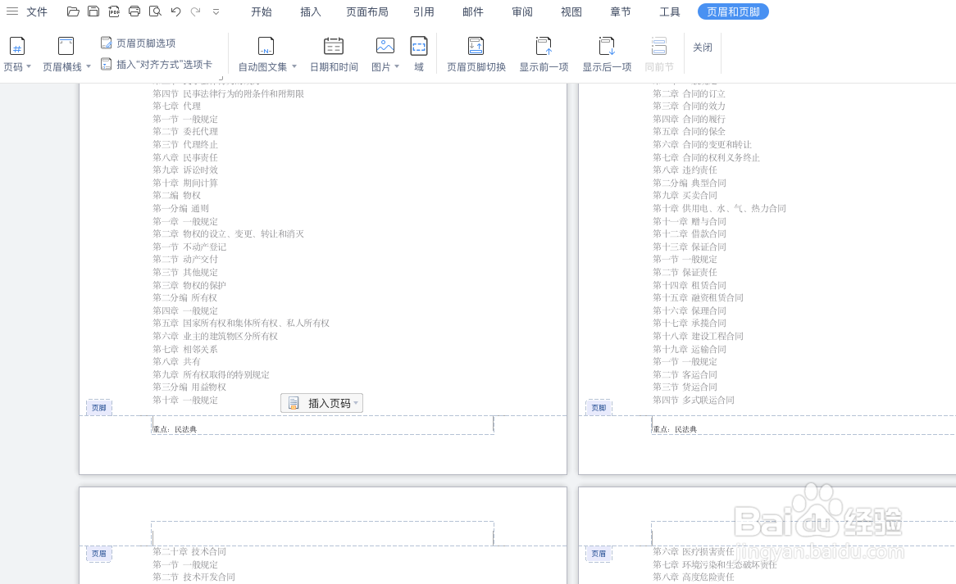This screenshot has height=584, width=956.
Task: Click the 页眉 label on lower-left page
Action: [98, 554]
